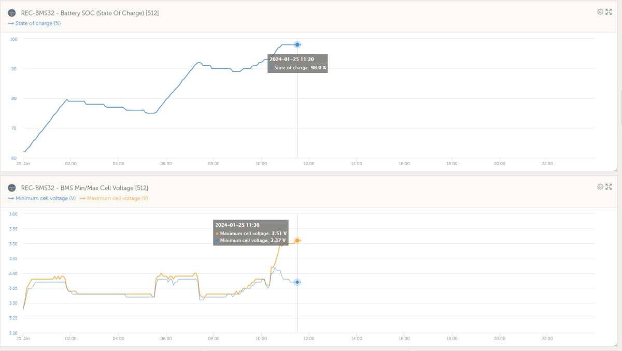Click resize handle of Cell Voltage widget
This screenshot has height=351, width=622.
point(615,344)
